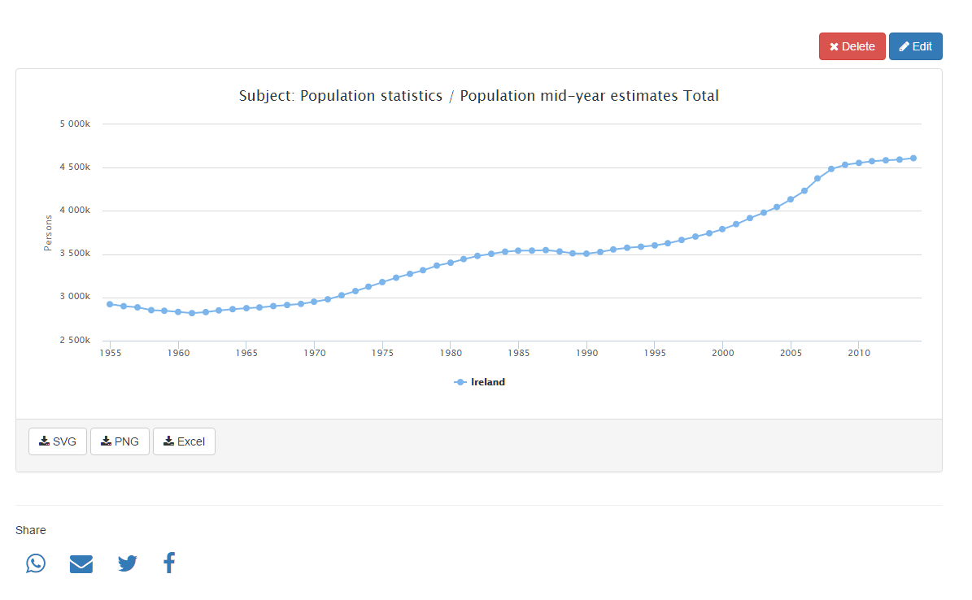
Task: Download chart as SVG
Action: pos(58,441)
